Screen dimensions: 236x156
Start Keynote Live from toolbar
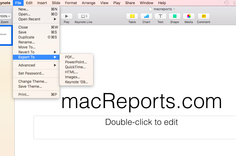click(x=84, y=16)
